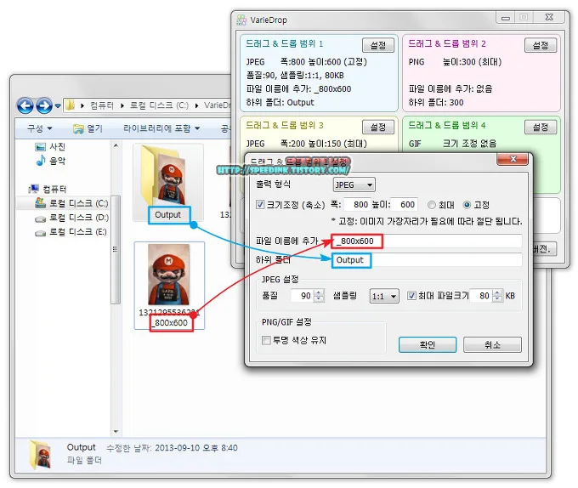
Task: Decrease max file size with down arrow
Action: point(497,299)
